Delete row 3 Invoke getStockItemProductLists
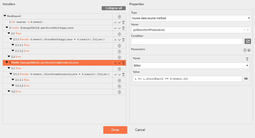The width and height of the screenshot is (255, 138). (123, 63)
